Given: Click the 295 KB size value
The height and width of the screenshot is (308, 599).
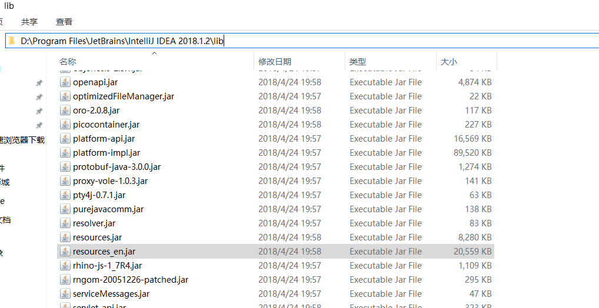Looking at the screenshot, I should tap(478, 280).
